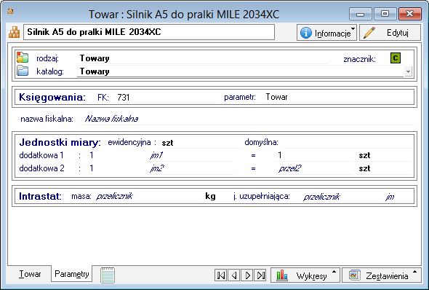
Task: Click the jm1 additional unit field
Action: (191, 155)
